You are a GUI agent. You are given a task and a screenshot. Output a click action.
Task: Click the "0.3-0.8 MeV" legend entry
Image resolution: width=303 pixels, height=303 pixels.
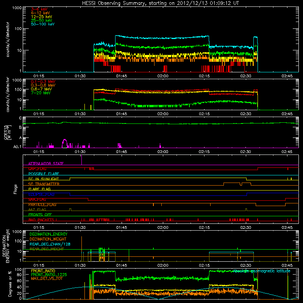point(43,85)
